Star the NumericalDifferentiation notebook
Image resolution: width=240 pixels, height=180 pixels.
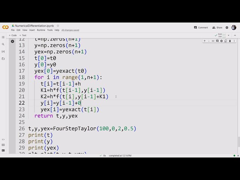(58, 26)
